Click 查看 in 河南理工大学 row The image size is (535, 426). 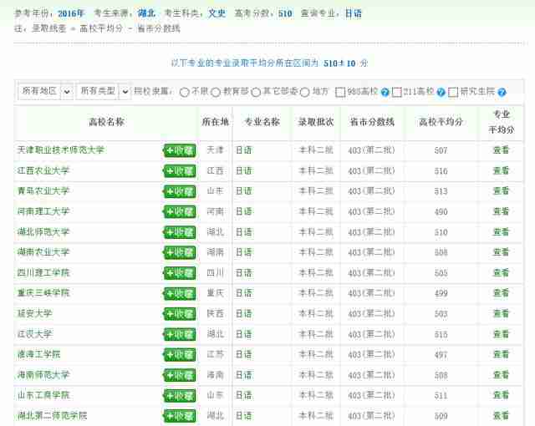501,211
